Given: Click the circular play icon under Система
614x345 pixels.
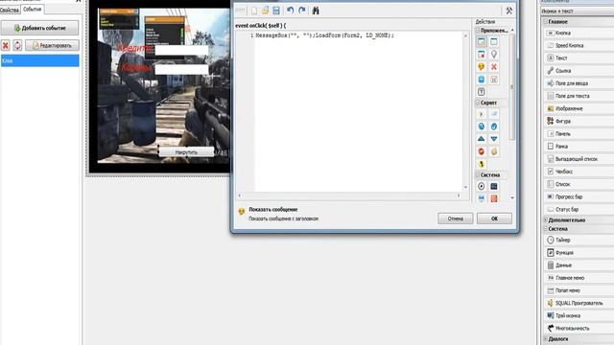Looking at the screenshot, I should tap(482, 186).
